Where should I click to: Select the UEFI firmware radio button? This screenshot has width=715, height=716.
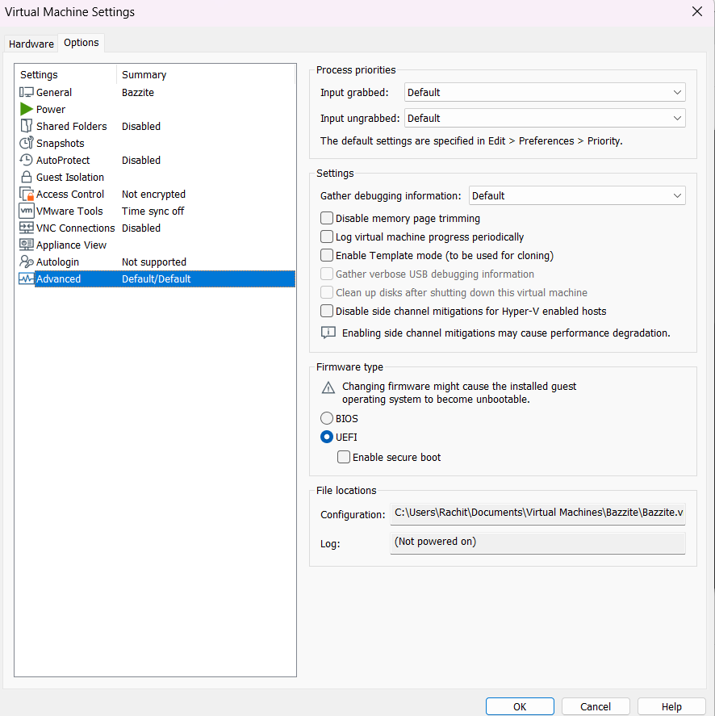point(327,437)
